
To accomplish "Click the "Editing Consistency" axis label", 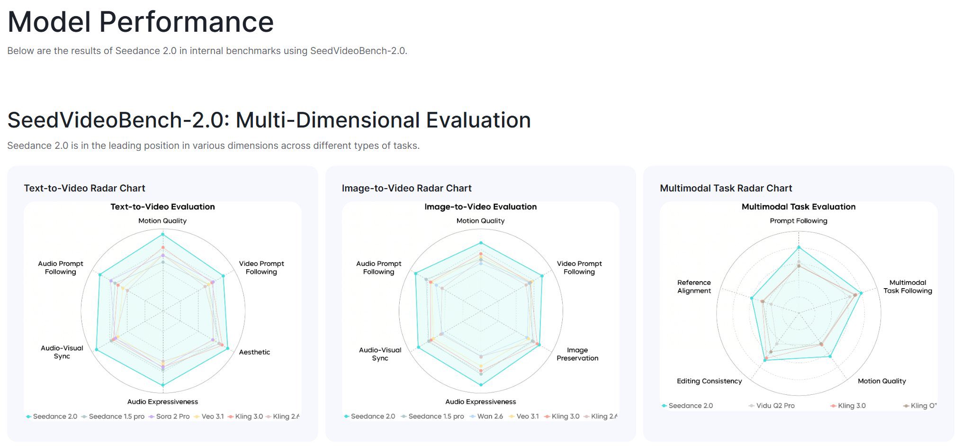I will (709, 381).
